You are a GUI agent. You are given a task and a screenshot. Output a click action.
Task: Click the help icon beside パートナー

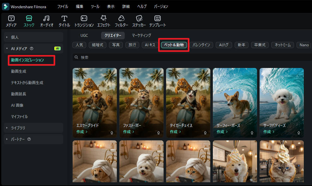[29, 139]
